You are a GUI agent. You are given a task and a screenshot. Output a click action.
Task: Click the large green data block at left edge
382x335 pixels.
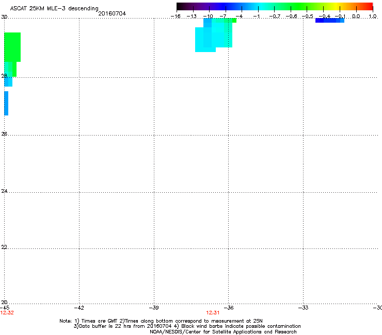point(12,47)
